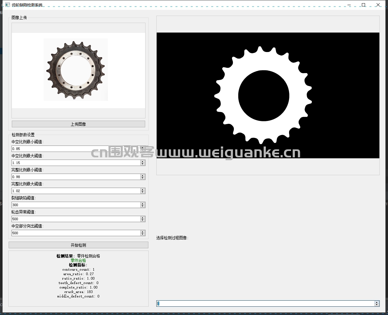The height and width of the screenshot is (315, 388).
Task: Focus the 裂缝缺陷阈值 field showing 300
Action: (x=78, y=205)
